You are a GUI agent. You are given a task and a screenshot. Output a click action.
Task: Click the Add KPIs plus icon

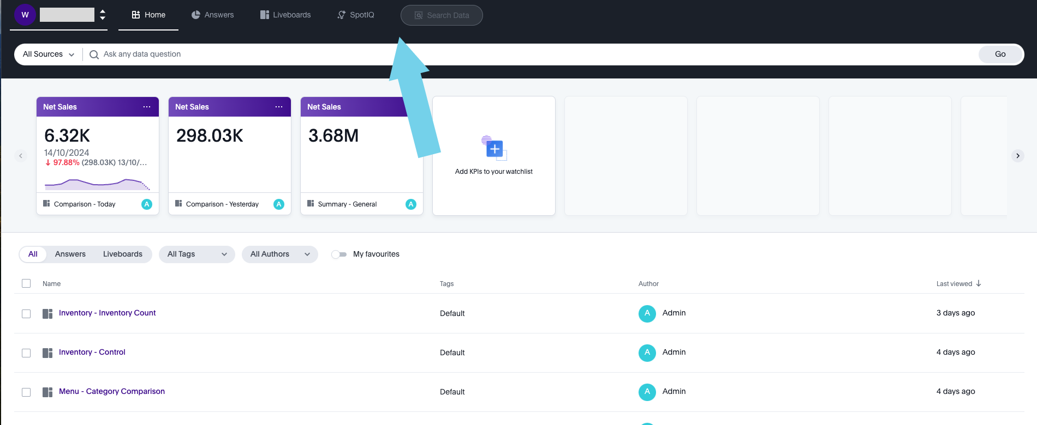[x=494, y=148]
